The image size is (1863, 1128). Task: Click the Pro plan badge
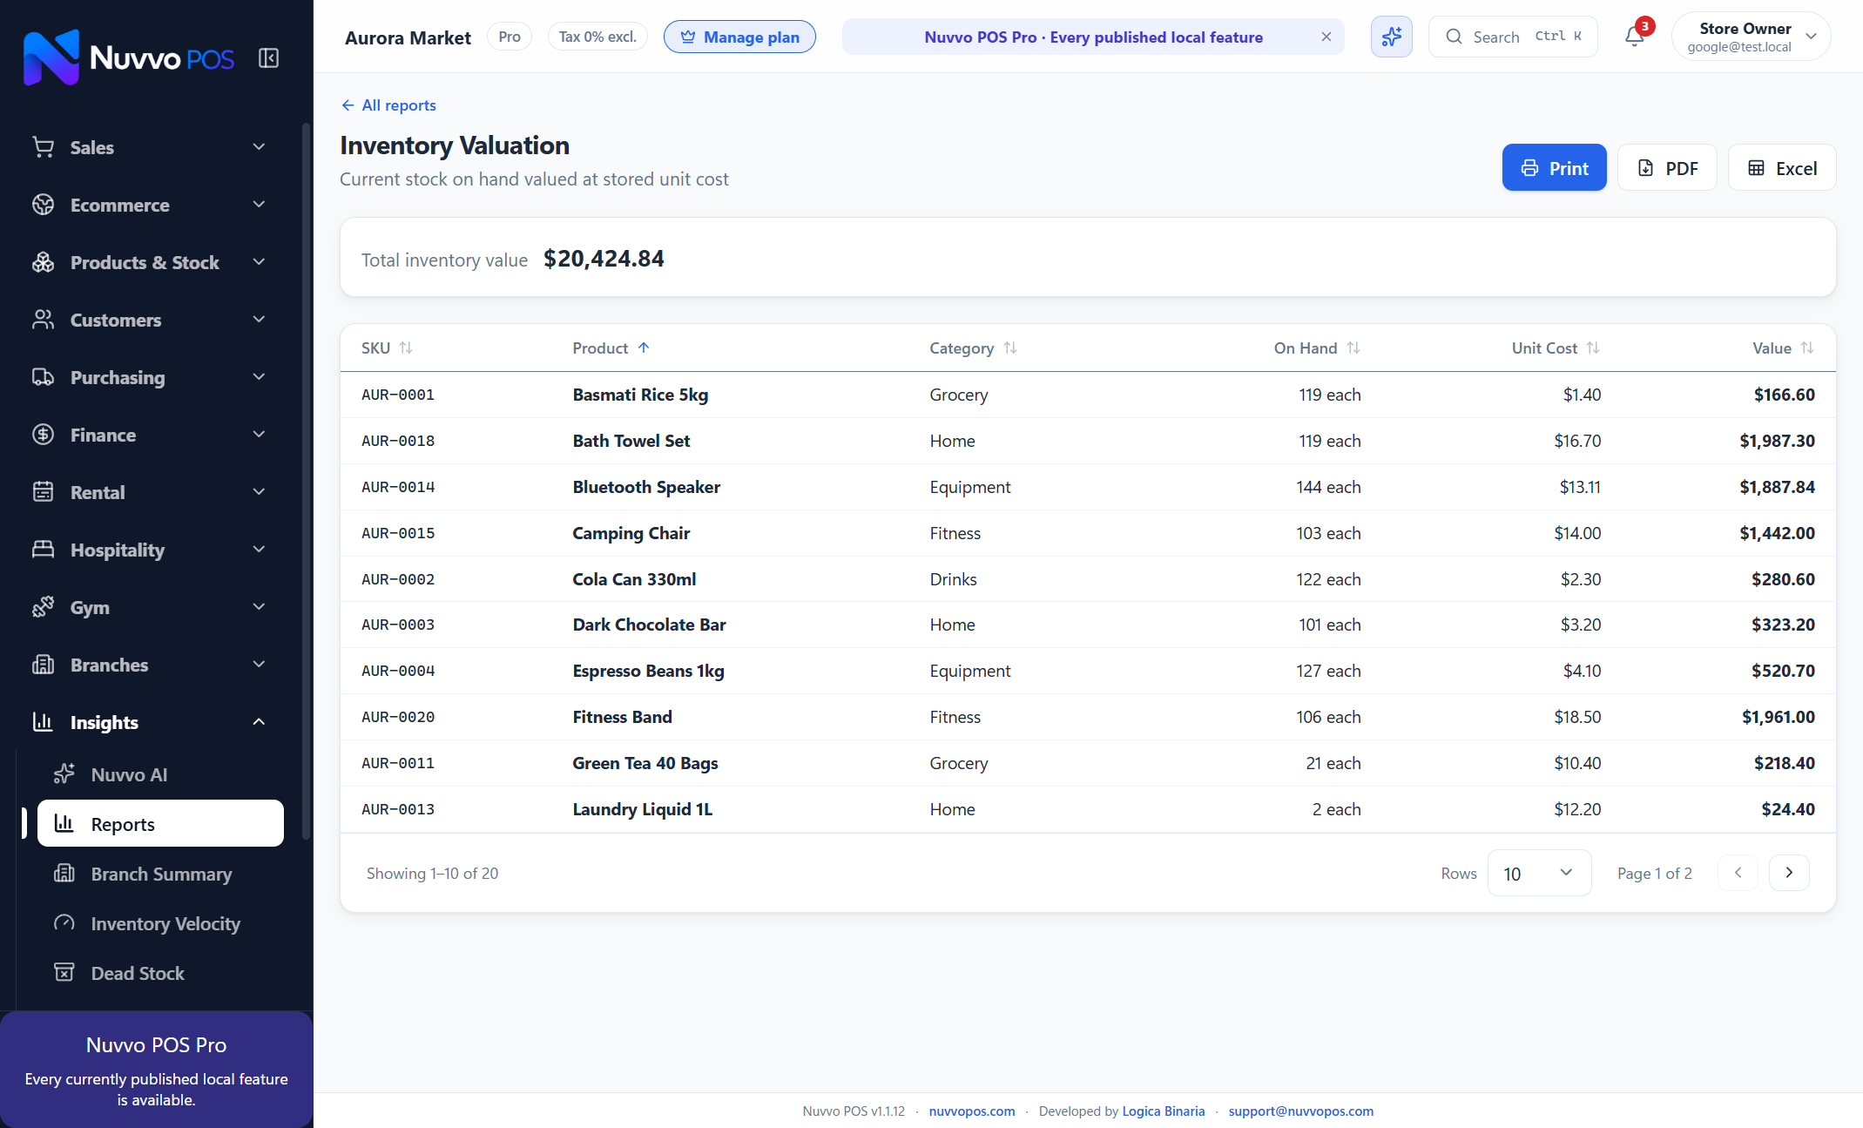click(510, 37)
